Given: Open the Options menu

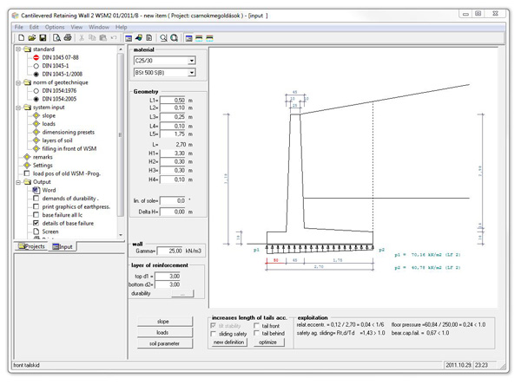Looking at the screenshot, I should (x=55, y=27).
